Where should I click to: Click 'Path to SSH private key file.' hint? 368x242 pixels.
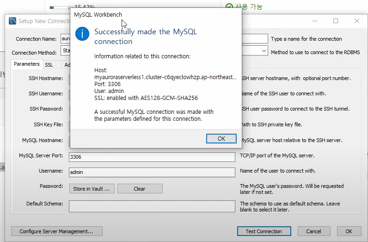point(271,124)
